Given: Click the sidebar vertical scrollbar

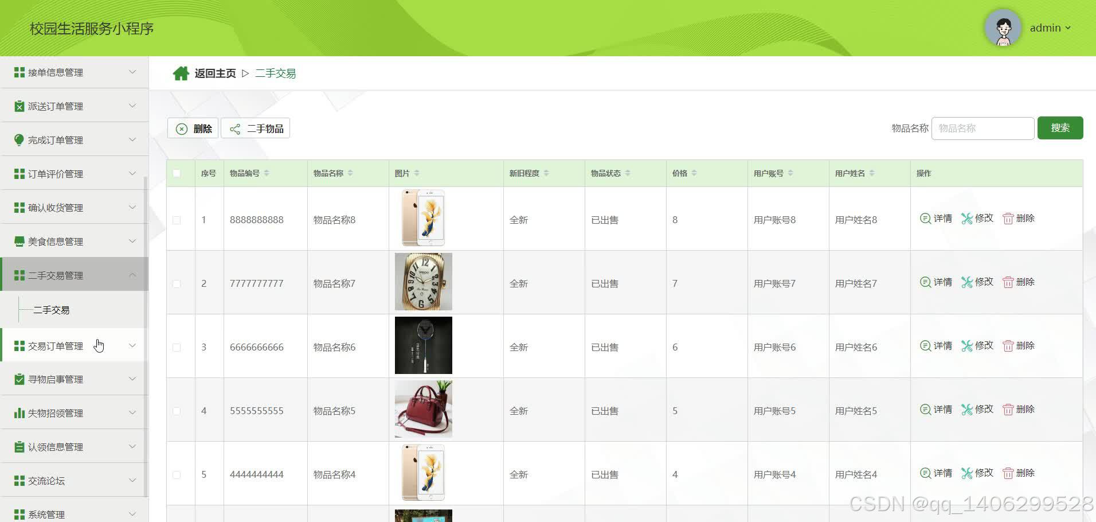Looking at the screenshot, I should coord(146,336).
